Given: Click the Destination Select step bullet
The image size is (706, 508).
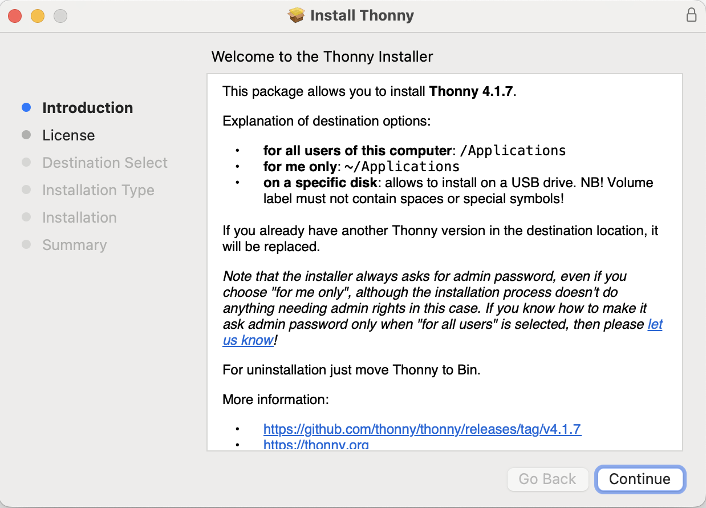Looking at the screenshot, I should tap(26, 162).
